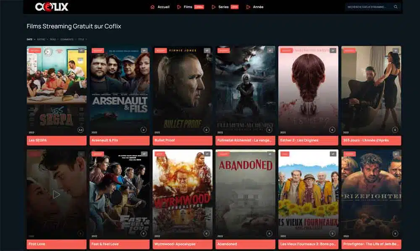Sort films by Date
Screen dimensions: 420x251
29,40
